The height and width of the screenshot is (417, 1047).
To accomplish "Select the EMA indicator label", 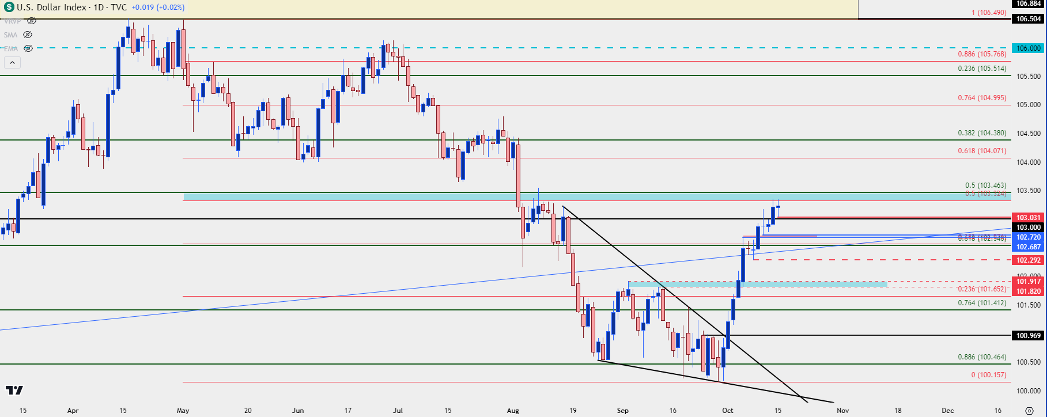I will click(11, 48).
